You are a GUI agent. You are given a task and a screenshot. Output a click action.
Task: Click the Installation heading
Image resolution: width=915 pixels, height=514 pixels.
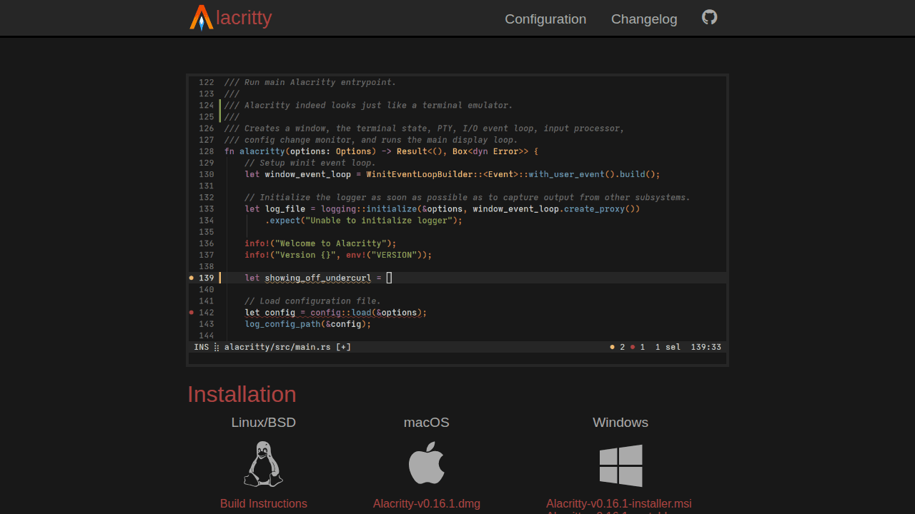(242, 394)
